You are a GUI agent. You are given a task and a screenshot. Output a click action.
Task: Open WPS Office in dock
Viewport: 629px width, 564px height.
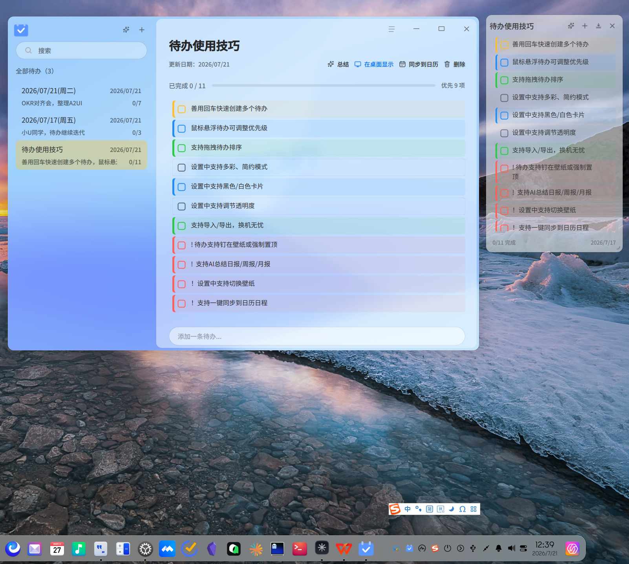point(344,549)
